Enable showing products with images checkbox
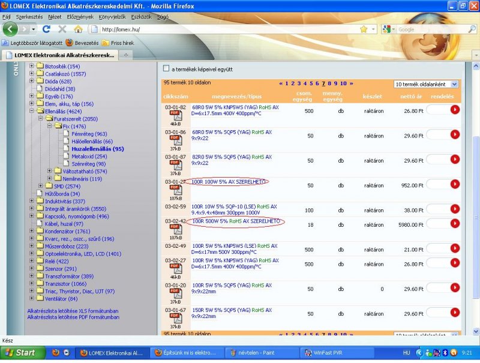 point(166,68)
